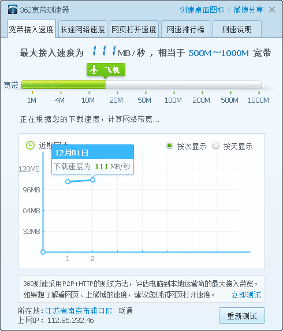Screen dimensions: 283x331
Task: Click the 创建桌面图标 link
Action: pos(202,10)
